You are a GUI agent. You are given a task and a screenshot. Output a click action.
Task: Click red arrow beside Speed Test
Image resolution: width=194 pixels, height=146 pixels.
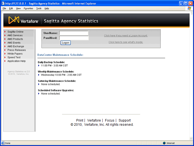[5, 57]
